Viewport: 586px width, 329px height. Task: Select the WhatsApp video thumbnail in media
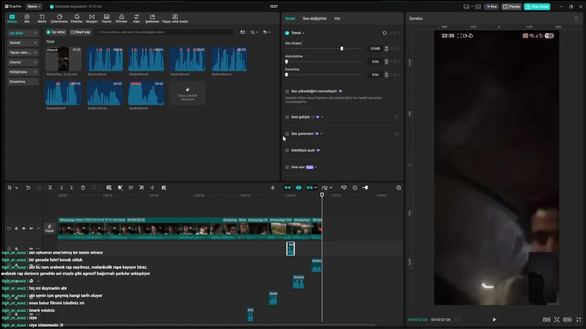tap(64, 59)
